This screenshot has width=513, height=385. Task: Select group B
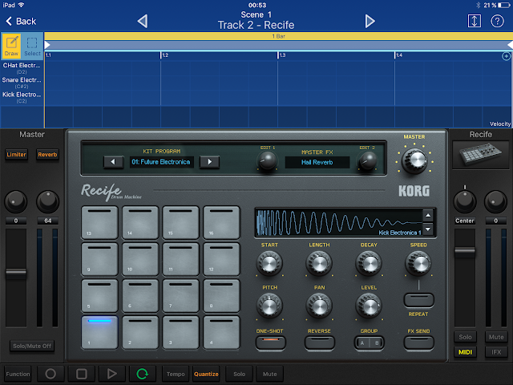[x=377, y=343]
